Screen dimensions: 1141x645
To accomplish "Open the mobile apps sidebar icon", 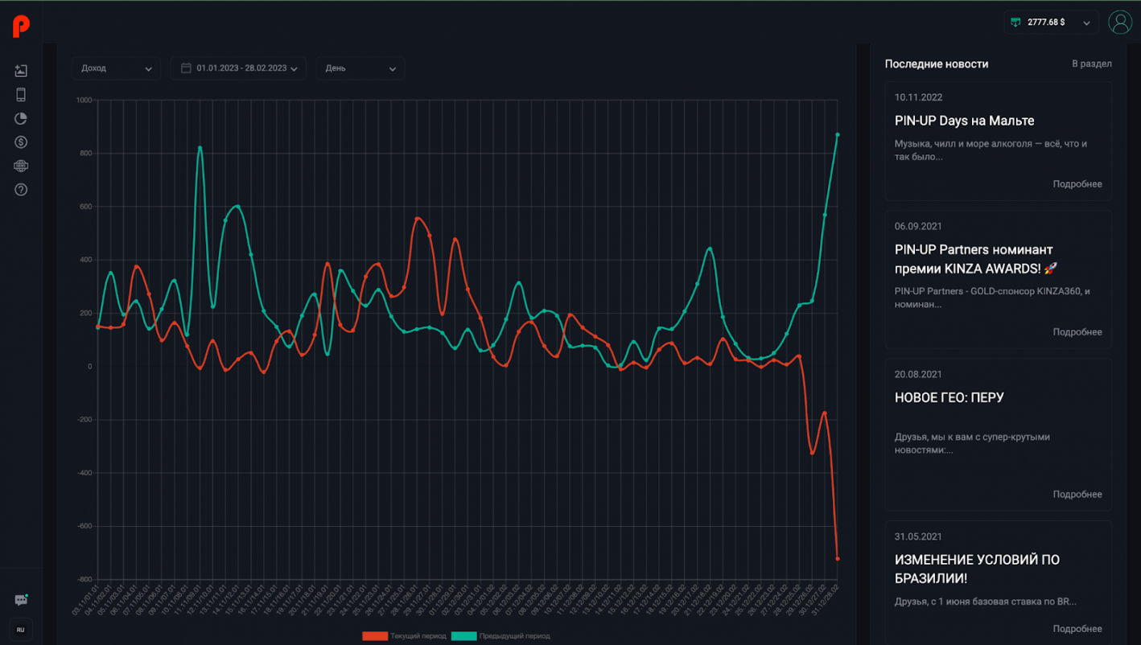I will point(21,95).
